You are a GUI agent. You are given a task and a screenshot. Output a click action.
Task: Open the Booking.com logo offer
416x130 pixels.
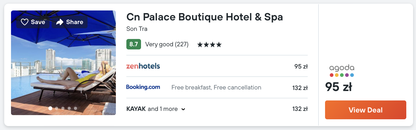coord(143,87)
